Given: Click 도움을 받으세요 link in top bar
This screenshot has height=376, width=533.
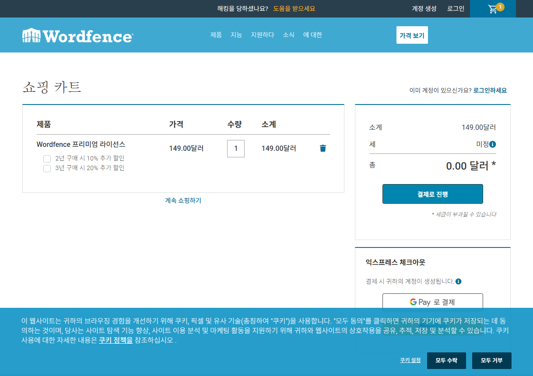Looking at the screenshot, I should [x=295, y=8].
